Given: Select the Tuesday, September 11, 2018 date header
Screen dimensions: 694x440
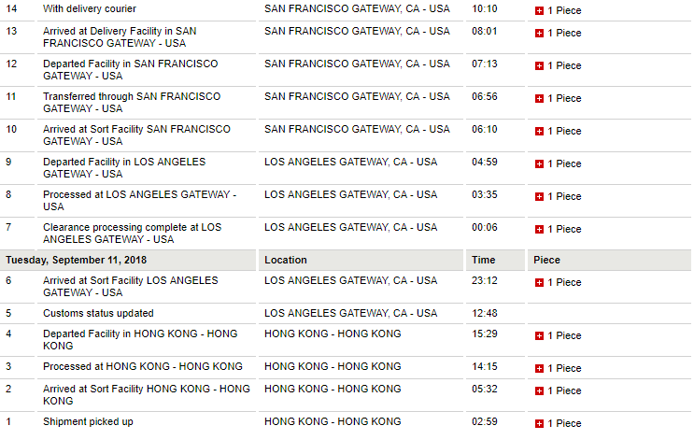Looking at the screenshot, I should pos(77,261).
